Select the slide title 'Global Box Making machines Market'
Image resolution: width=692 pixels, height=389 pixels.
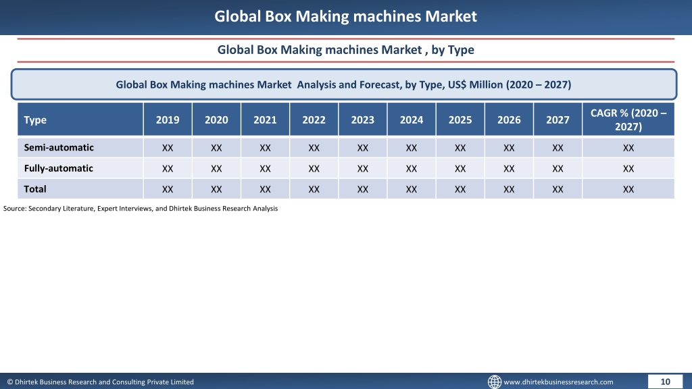coord(345,16)
